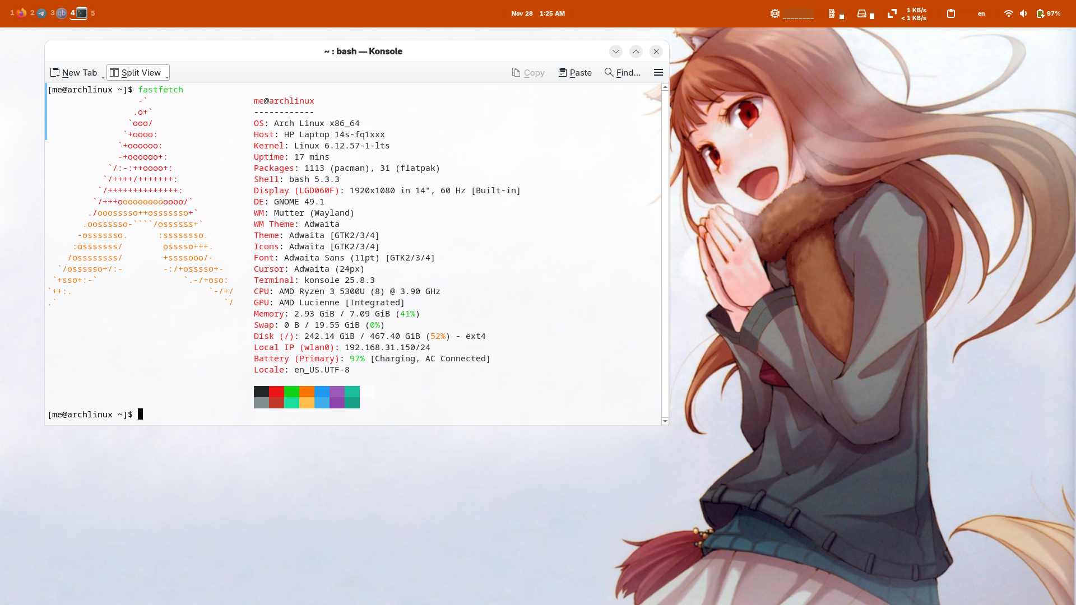This screenshot has width=1076, height=605.
Task: Click the terminal scrollbar down arrow
Action: coord(665,421)
